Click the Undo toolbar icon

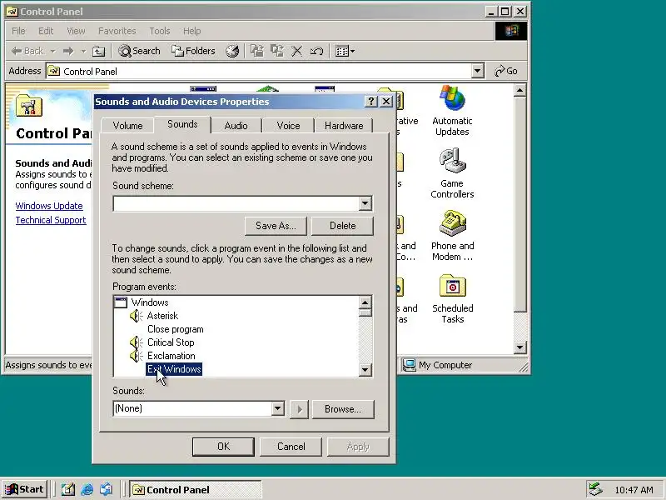tap(316, 51)
